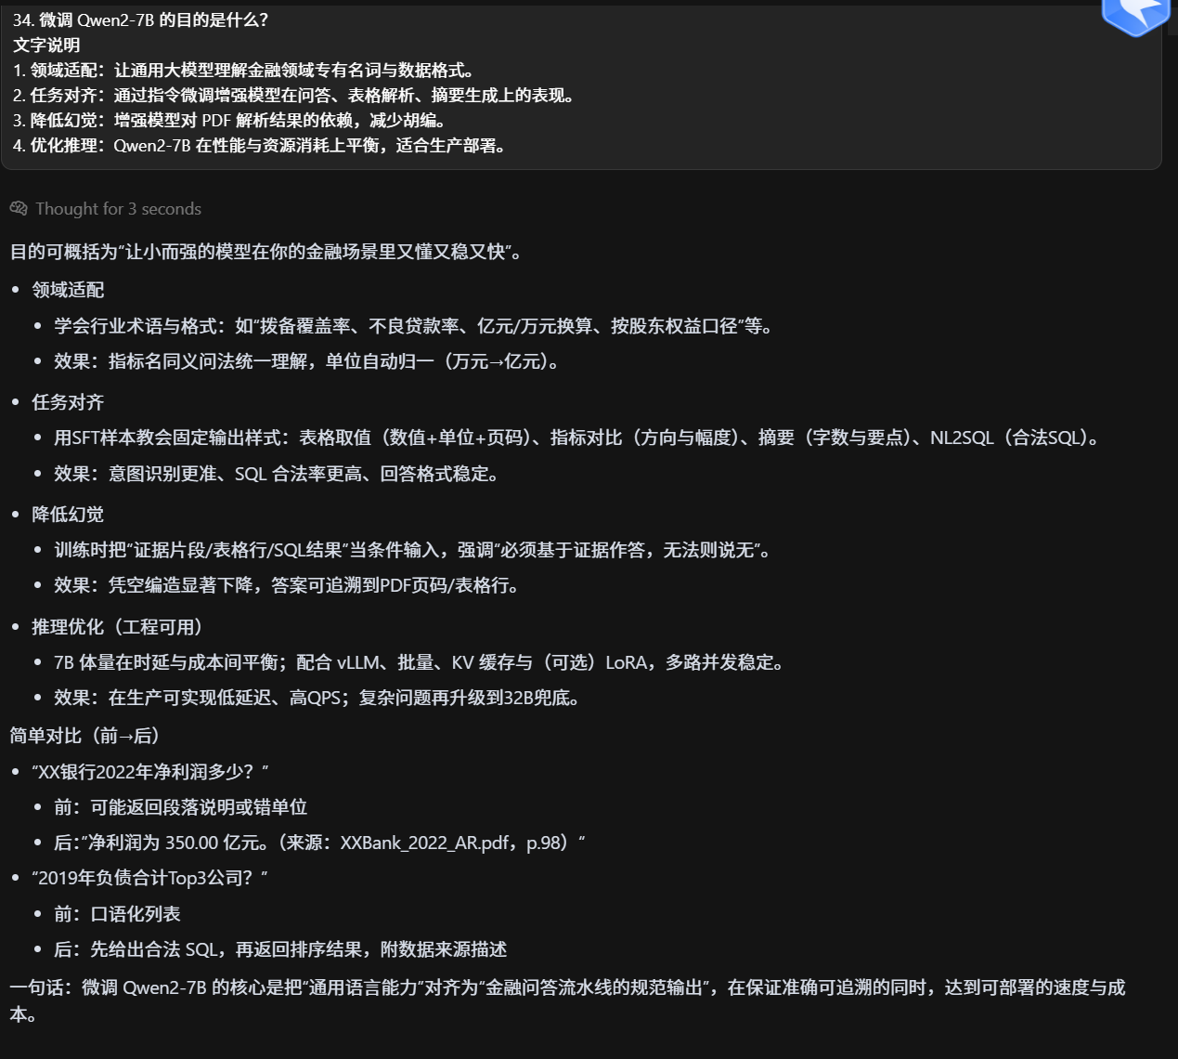Click numbered line '2. 任务对齐:通过指令微调增强模型'

(x=295, y=95)
